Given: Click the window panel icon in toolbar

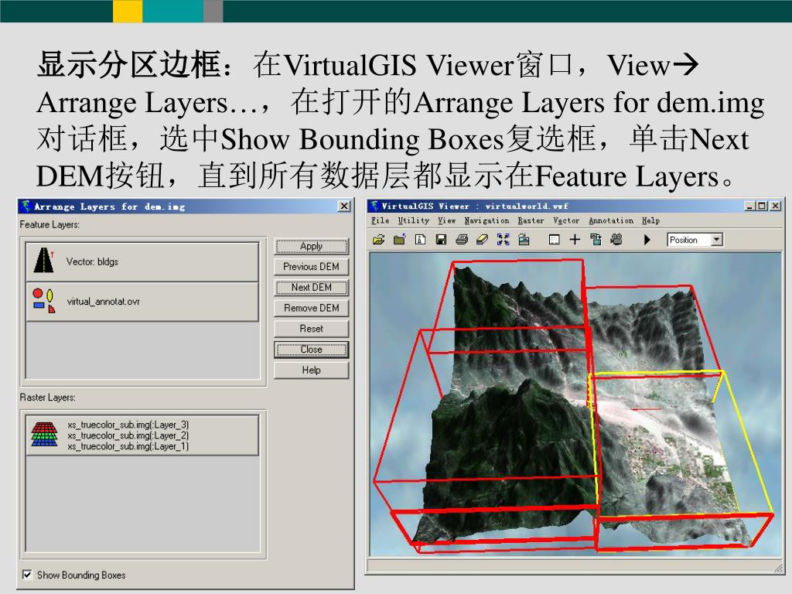Looking at the screenshot, I should coord(554,240).
